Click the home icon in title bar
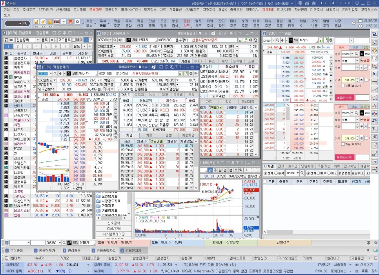Viewport: 379px width, 275px height. (x=313, y=3)
